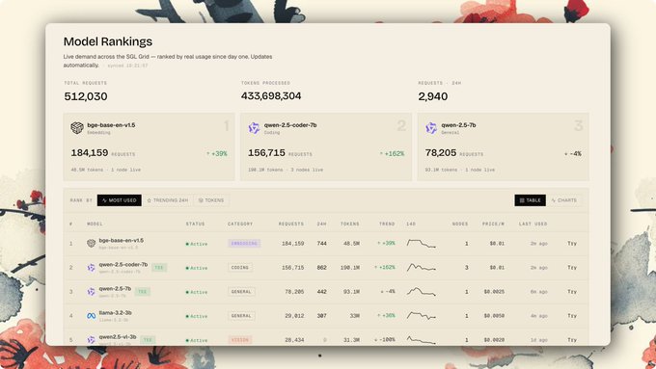This screenshot has width=656, height=369.
Task: Click GENERAL badge in qwen-2.5-7b row
Action: pos(241,292)
